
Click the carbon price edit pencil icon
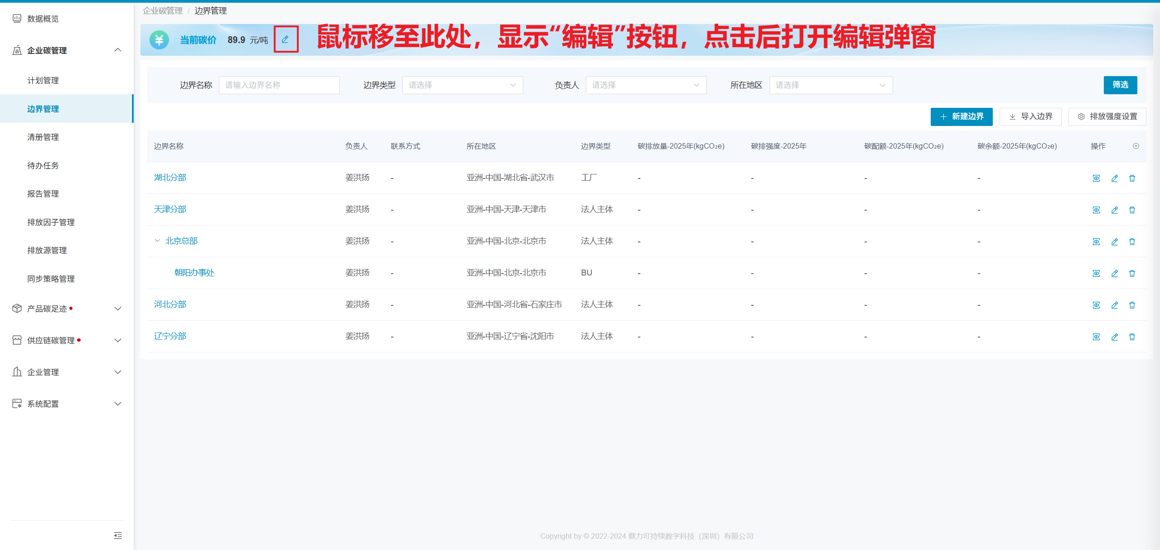coord(285,39)
